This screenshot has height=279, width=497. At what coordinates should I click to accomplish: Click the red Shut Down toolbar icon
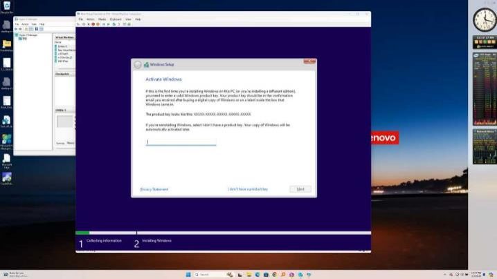pyautogui.click(x=93, y=24)
